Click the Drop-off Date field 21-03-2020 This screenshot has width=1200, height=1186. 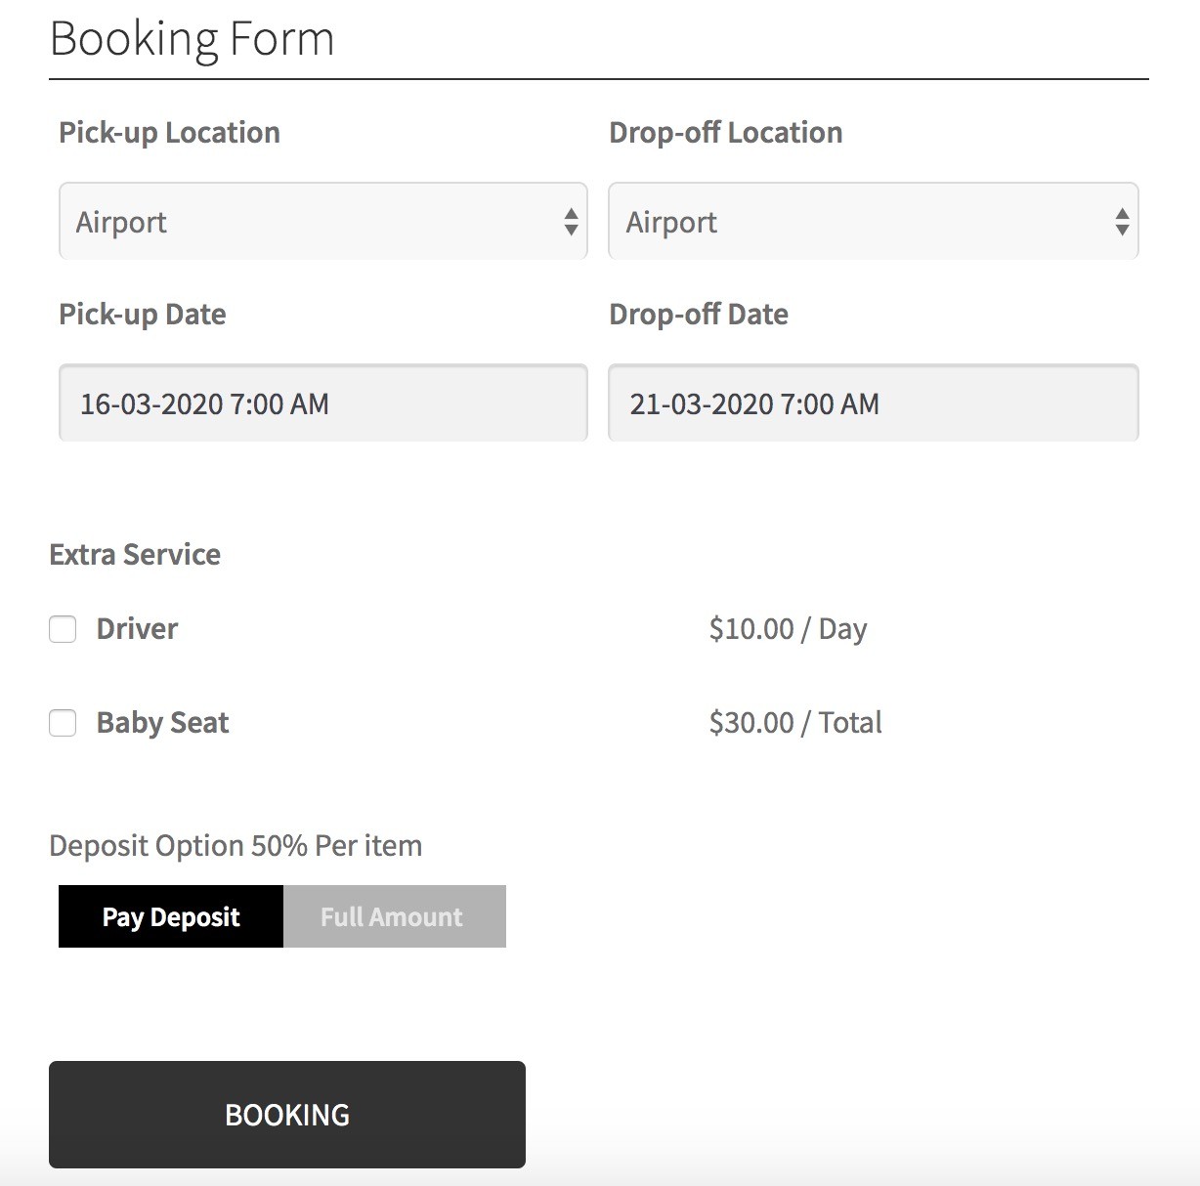tap(874, 402)
